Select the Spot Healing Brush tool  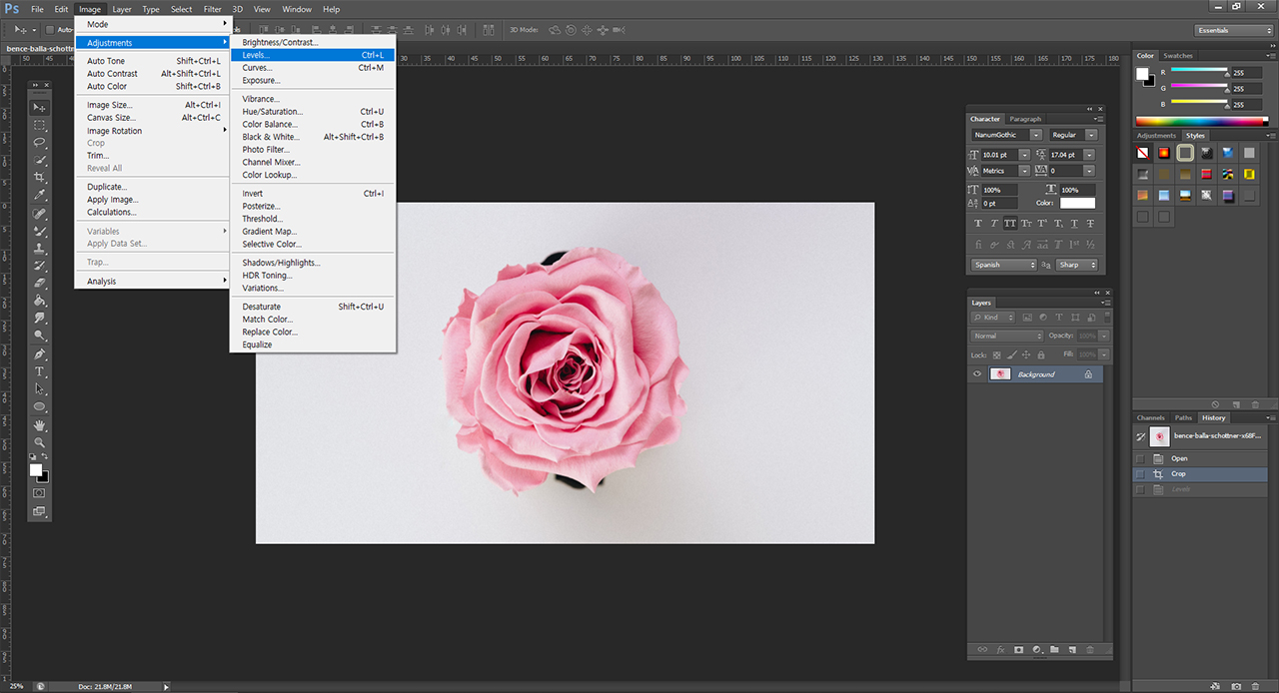tap(40, 214)
